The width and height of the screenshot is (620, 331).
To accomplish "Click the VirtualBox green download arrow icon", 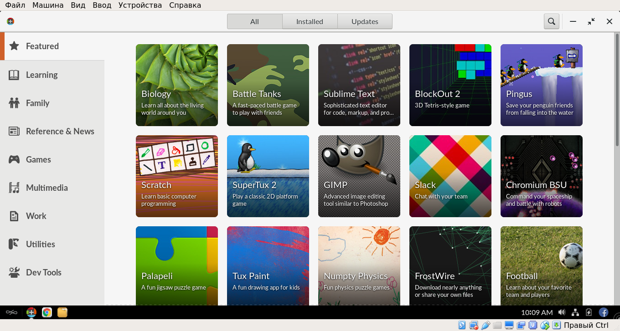I will coord(557,325).
